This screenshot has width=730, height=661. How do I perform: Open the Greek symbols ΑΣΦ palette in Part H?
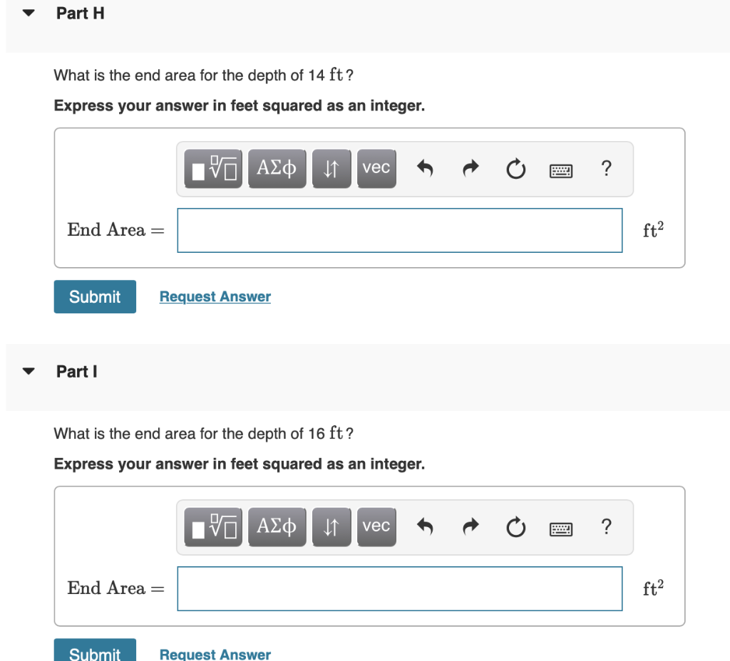(277, 169)
